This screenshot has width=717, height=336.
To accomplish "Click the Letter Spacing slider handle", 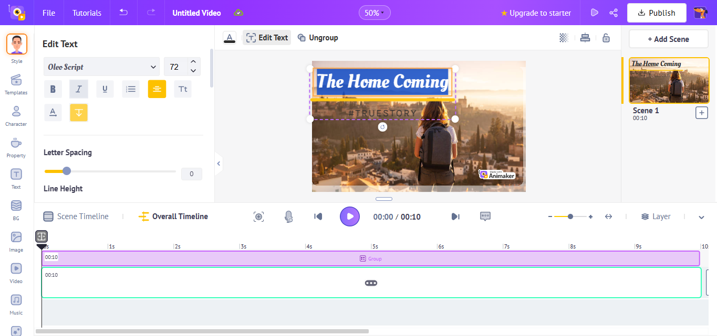I will (67, 171).
